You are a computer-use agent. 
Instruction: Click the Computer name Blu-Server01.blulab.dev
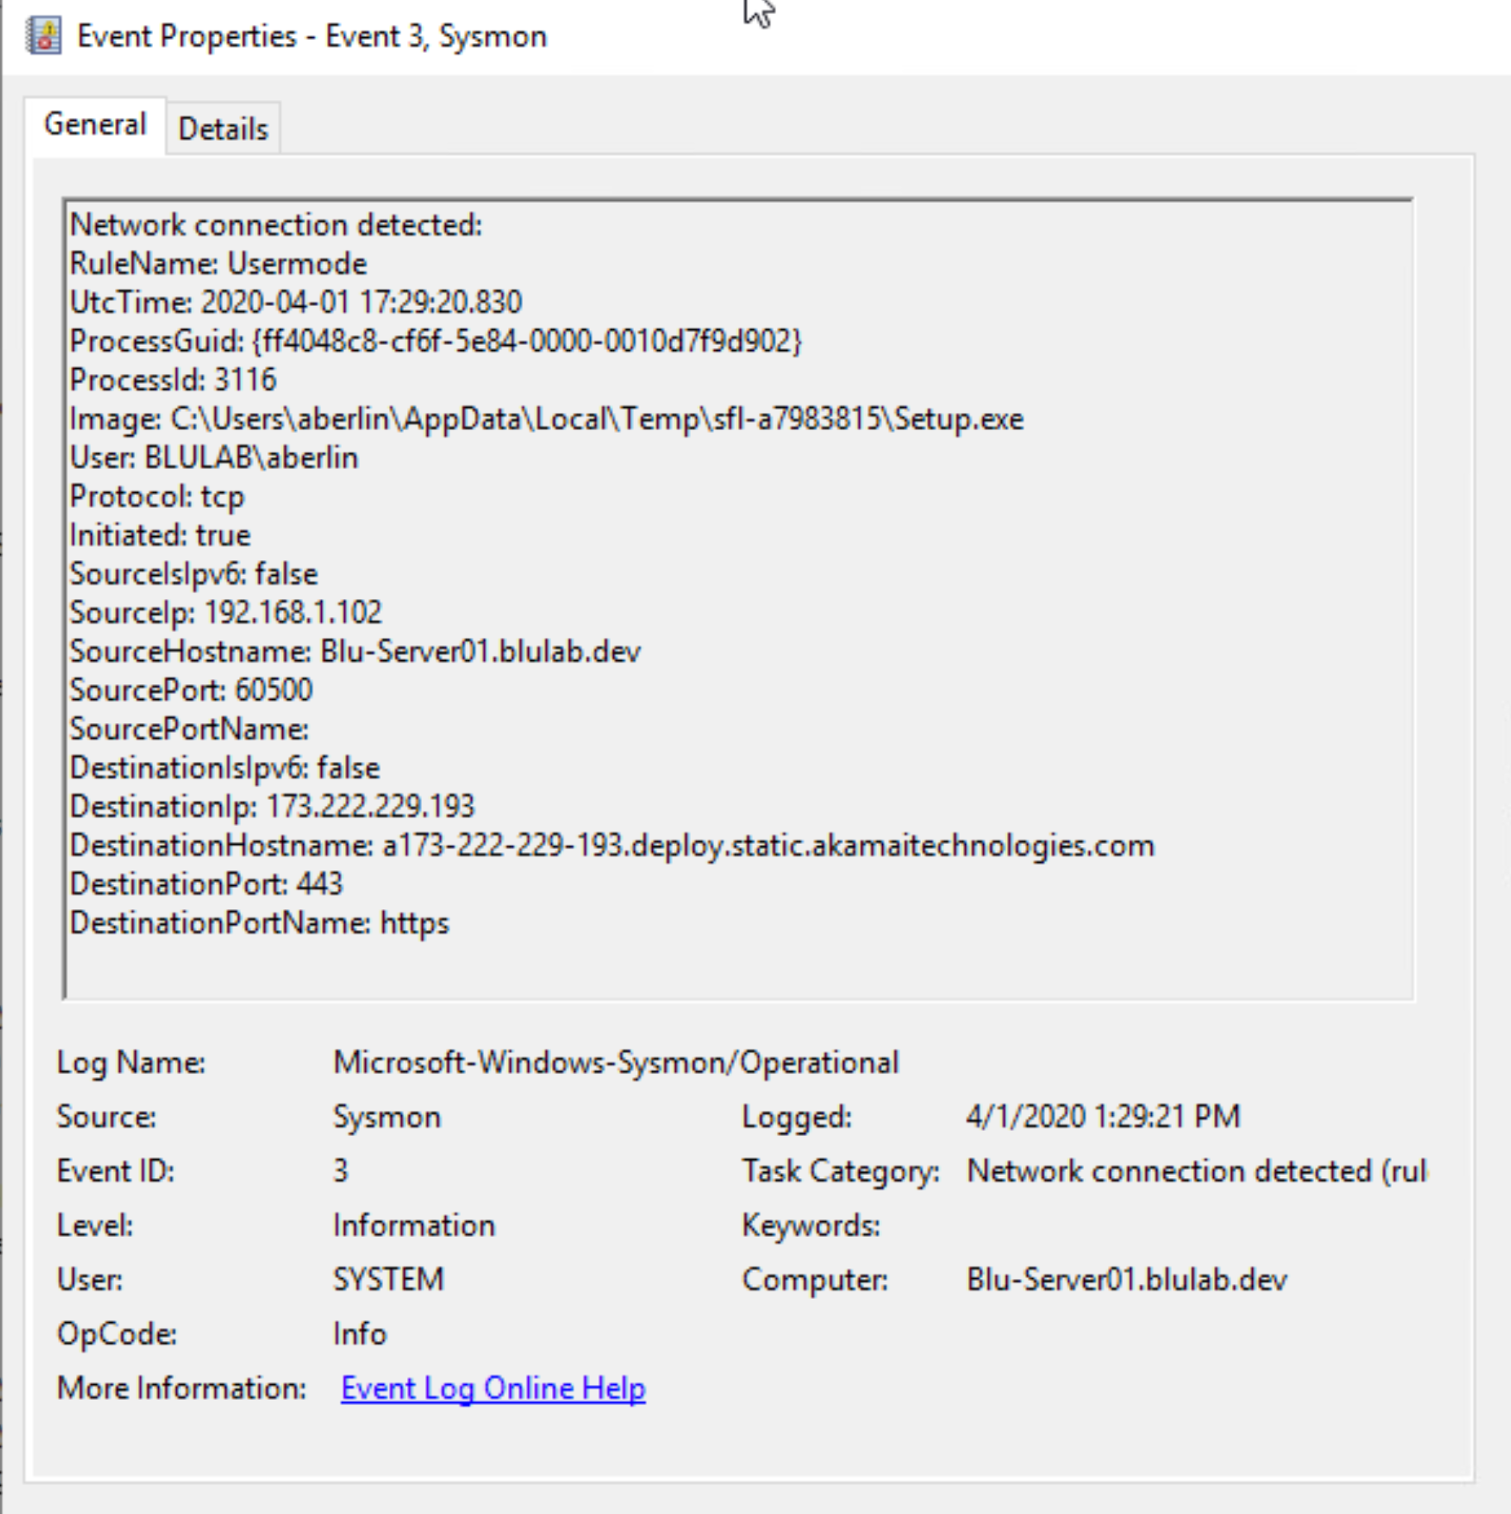[x=1125, y=1279]
